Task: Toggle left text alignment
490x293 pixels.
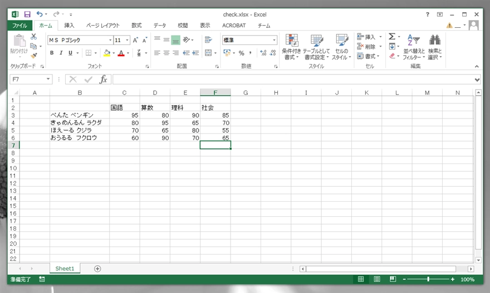Action: pos(157,53)
